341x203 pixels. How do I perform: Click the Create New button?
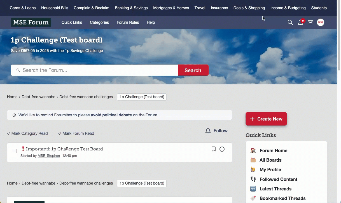[x=266, y=119]
